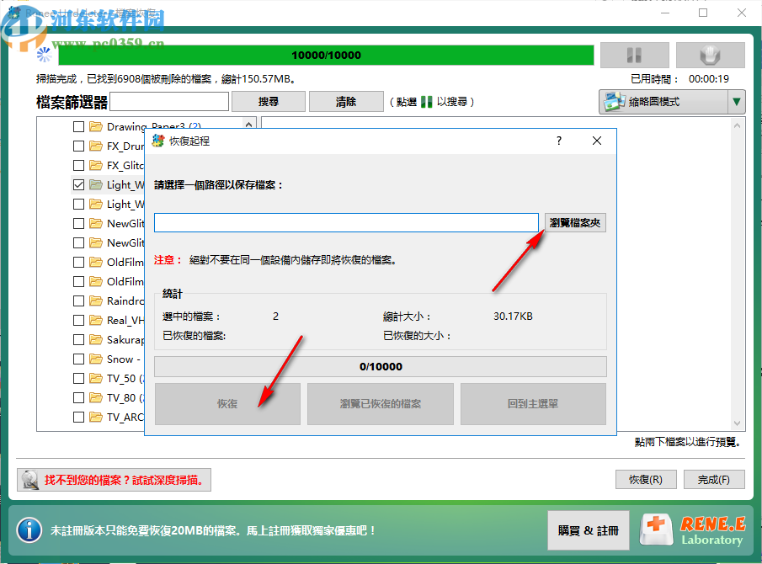Close the 恢復起程 dialog
The height and width of the screenshot is (564, 762).
pyautogui.click(x=597, y=141)
